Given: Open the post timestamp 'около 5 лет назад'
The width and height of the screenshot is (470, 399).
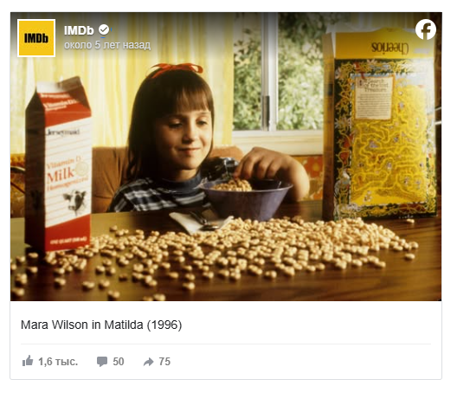Looking at the screenshot, I should [107, 45].
